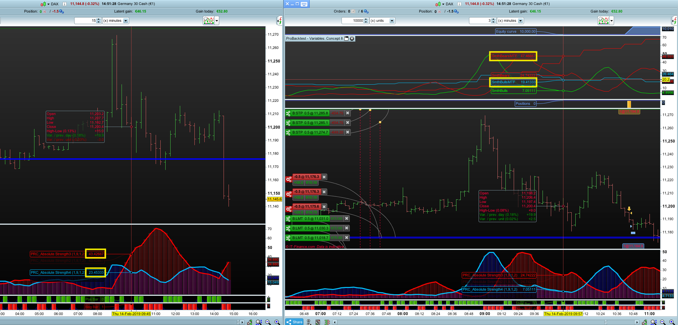Select the B:LMT 0.5 @ 11,018.7 order label

tap(310, 238)
